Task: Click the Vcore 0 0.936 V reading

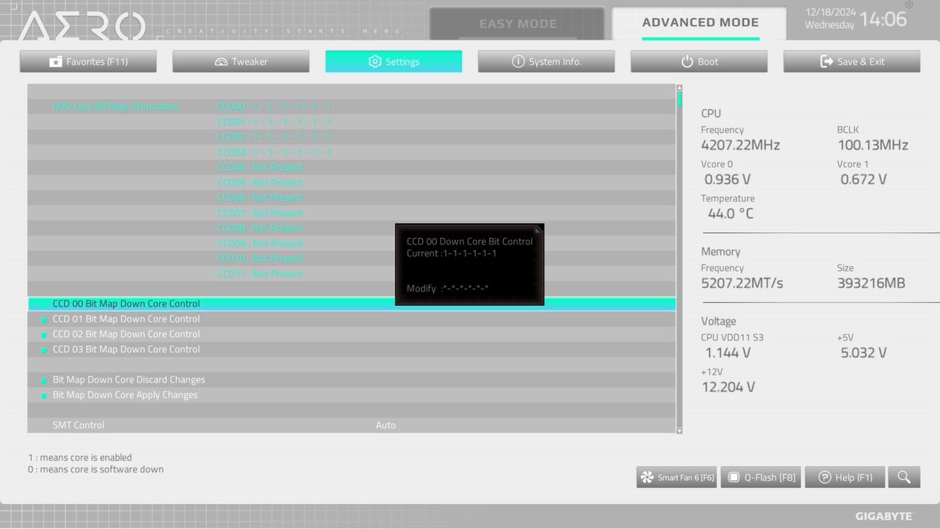Action: click(x=727, y=179)
